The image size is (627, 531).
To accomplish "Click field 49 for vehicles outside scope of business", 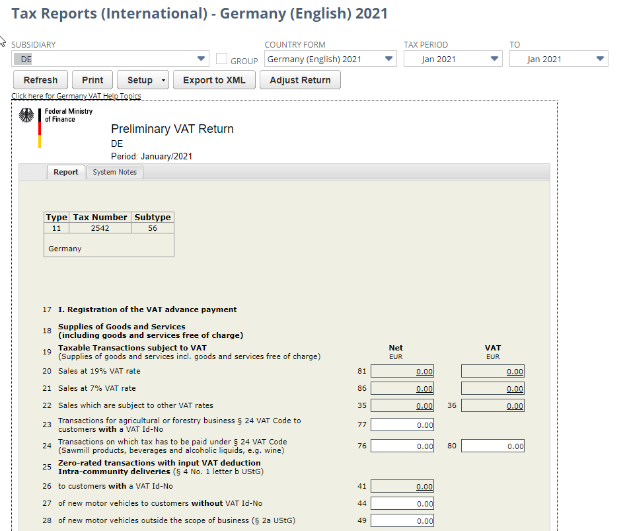I will click(402, 520).
